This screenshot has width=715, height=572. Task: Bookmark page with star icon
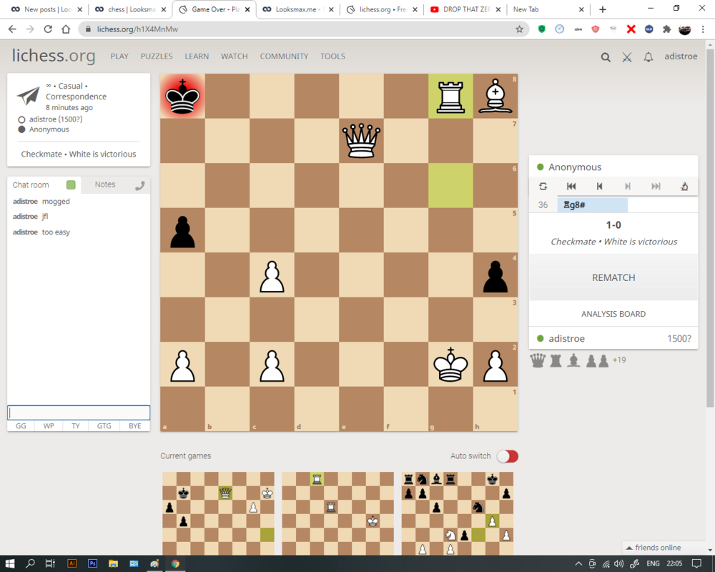tap(519, 29)
